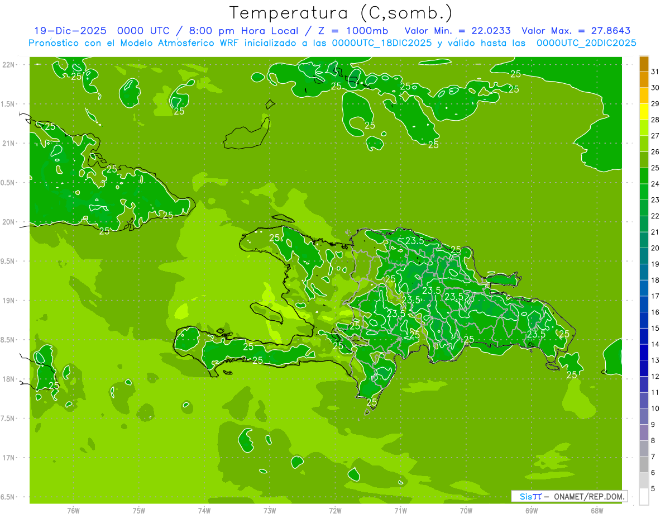Click the "68W" longitude axis label
The height and width of the screenshot is (518, 670).
[597, 510]
